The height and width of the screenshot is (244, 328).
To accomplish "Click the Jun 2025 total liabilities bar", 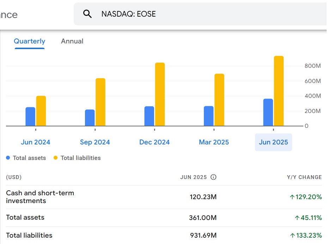I will (x=279, y=91).
